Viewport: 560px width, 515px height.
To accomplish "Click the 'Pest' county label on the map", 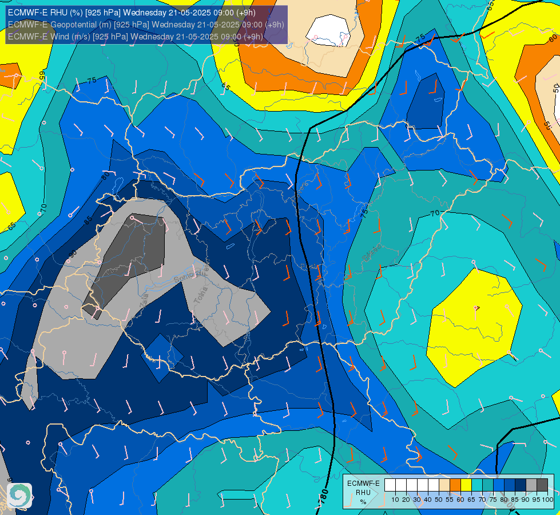I will pos(308,266).
